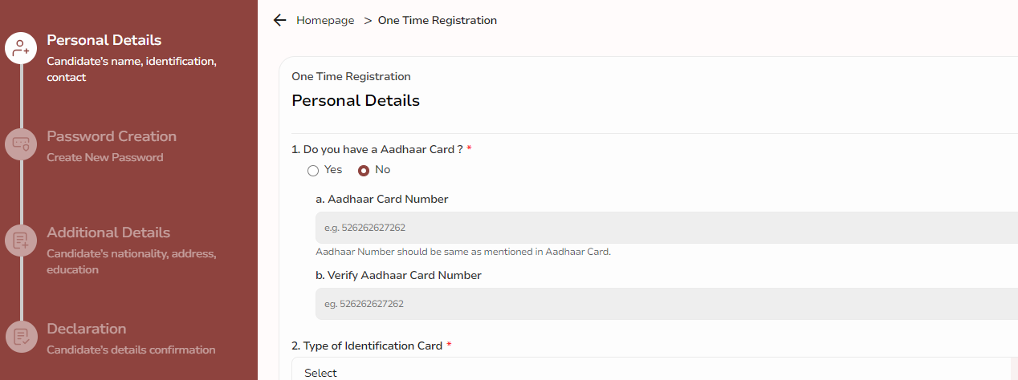
Task: Open Type of Identification Card dropdown
Action: point(654,369)
